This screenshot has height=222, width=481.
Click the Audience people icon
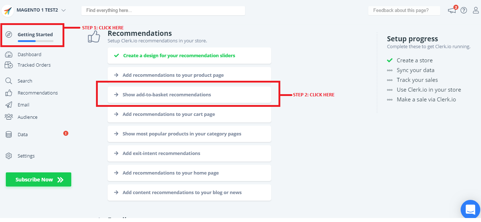click(9, 117)
